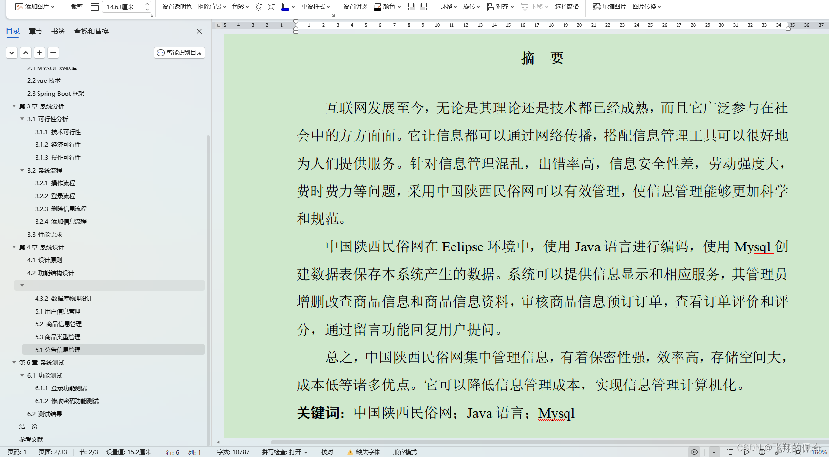Click the expand-all down chevron button
This screenshot has height=457, width=829.
click(12, 53)
